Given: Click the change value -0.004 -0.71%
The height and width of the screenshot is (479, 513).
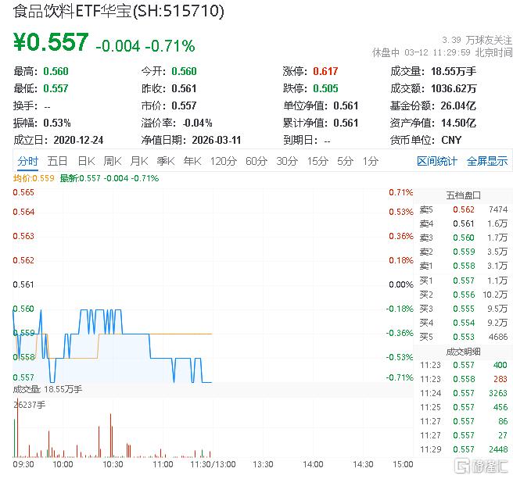Looking at the screenshot, I should (145, 46).
